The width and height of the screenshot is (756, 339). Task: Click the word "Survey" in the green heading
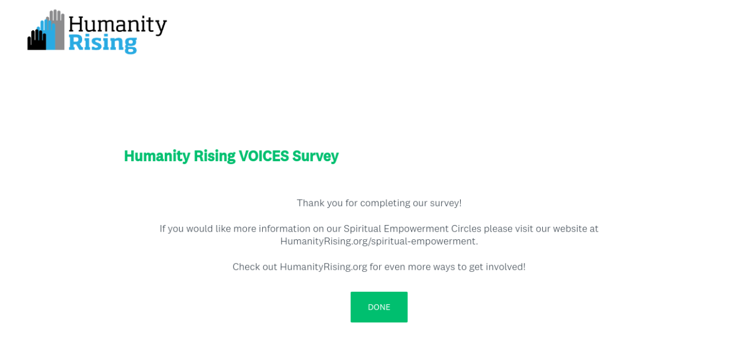[315, 156]
